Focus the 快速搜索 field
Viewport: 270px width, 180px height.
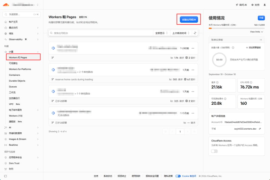coord(22,14)
